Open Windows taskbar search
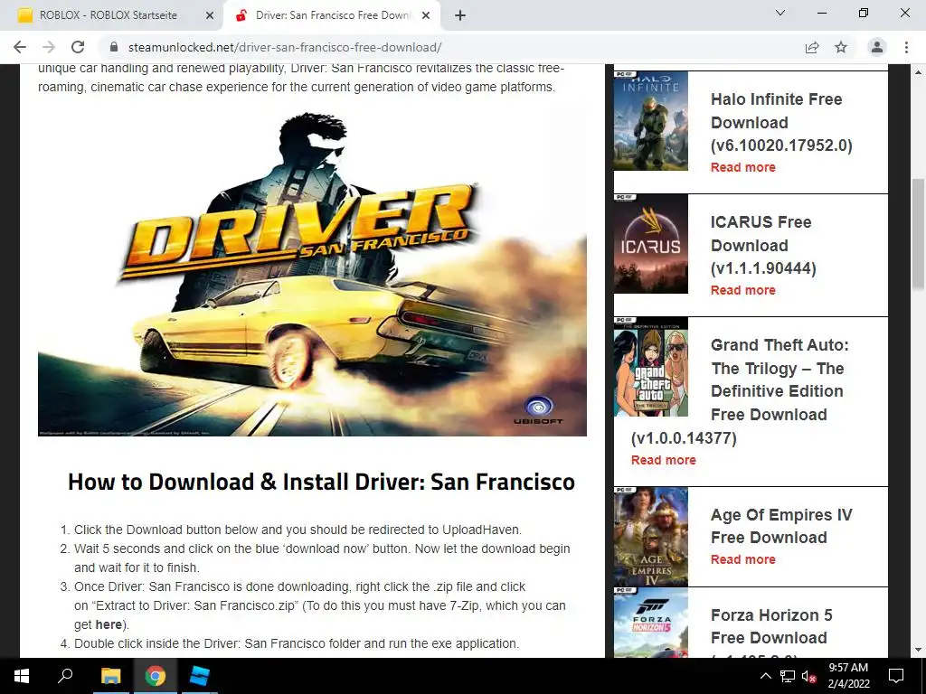Screen dimensions: 926x694 pos(65,675)
